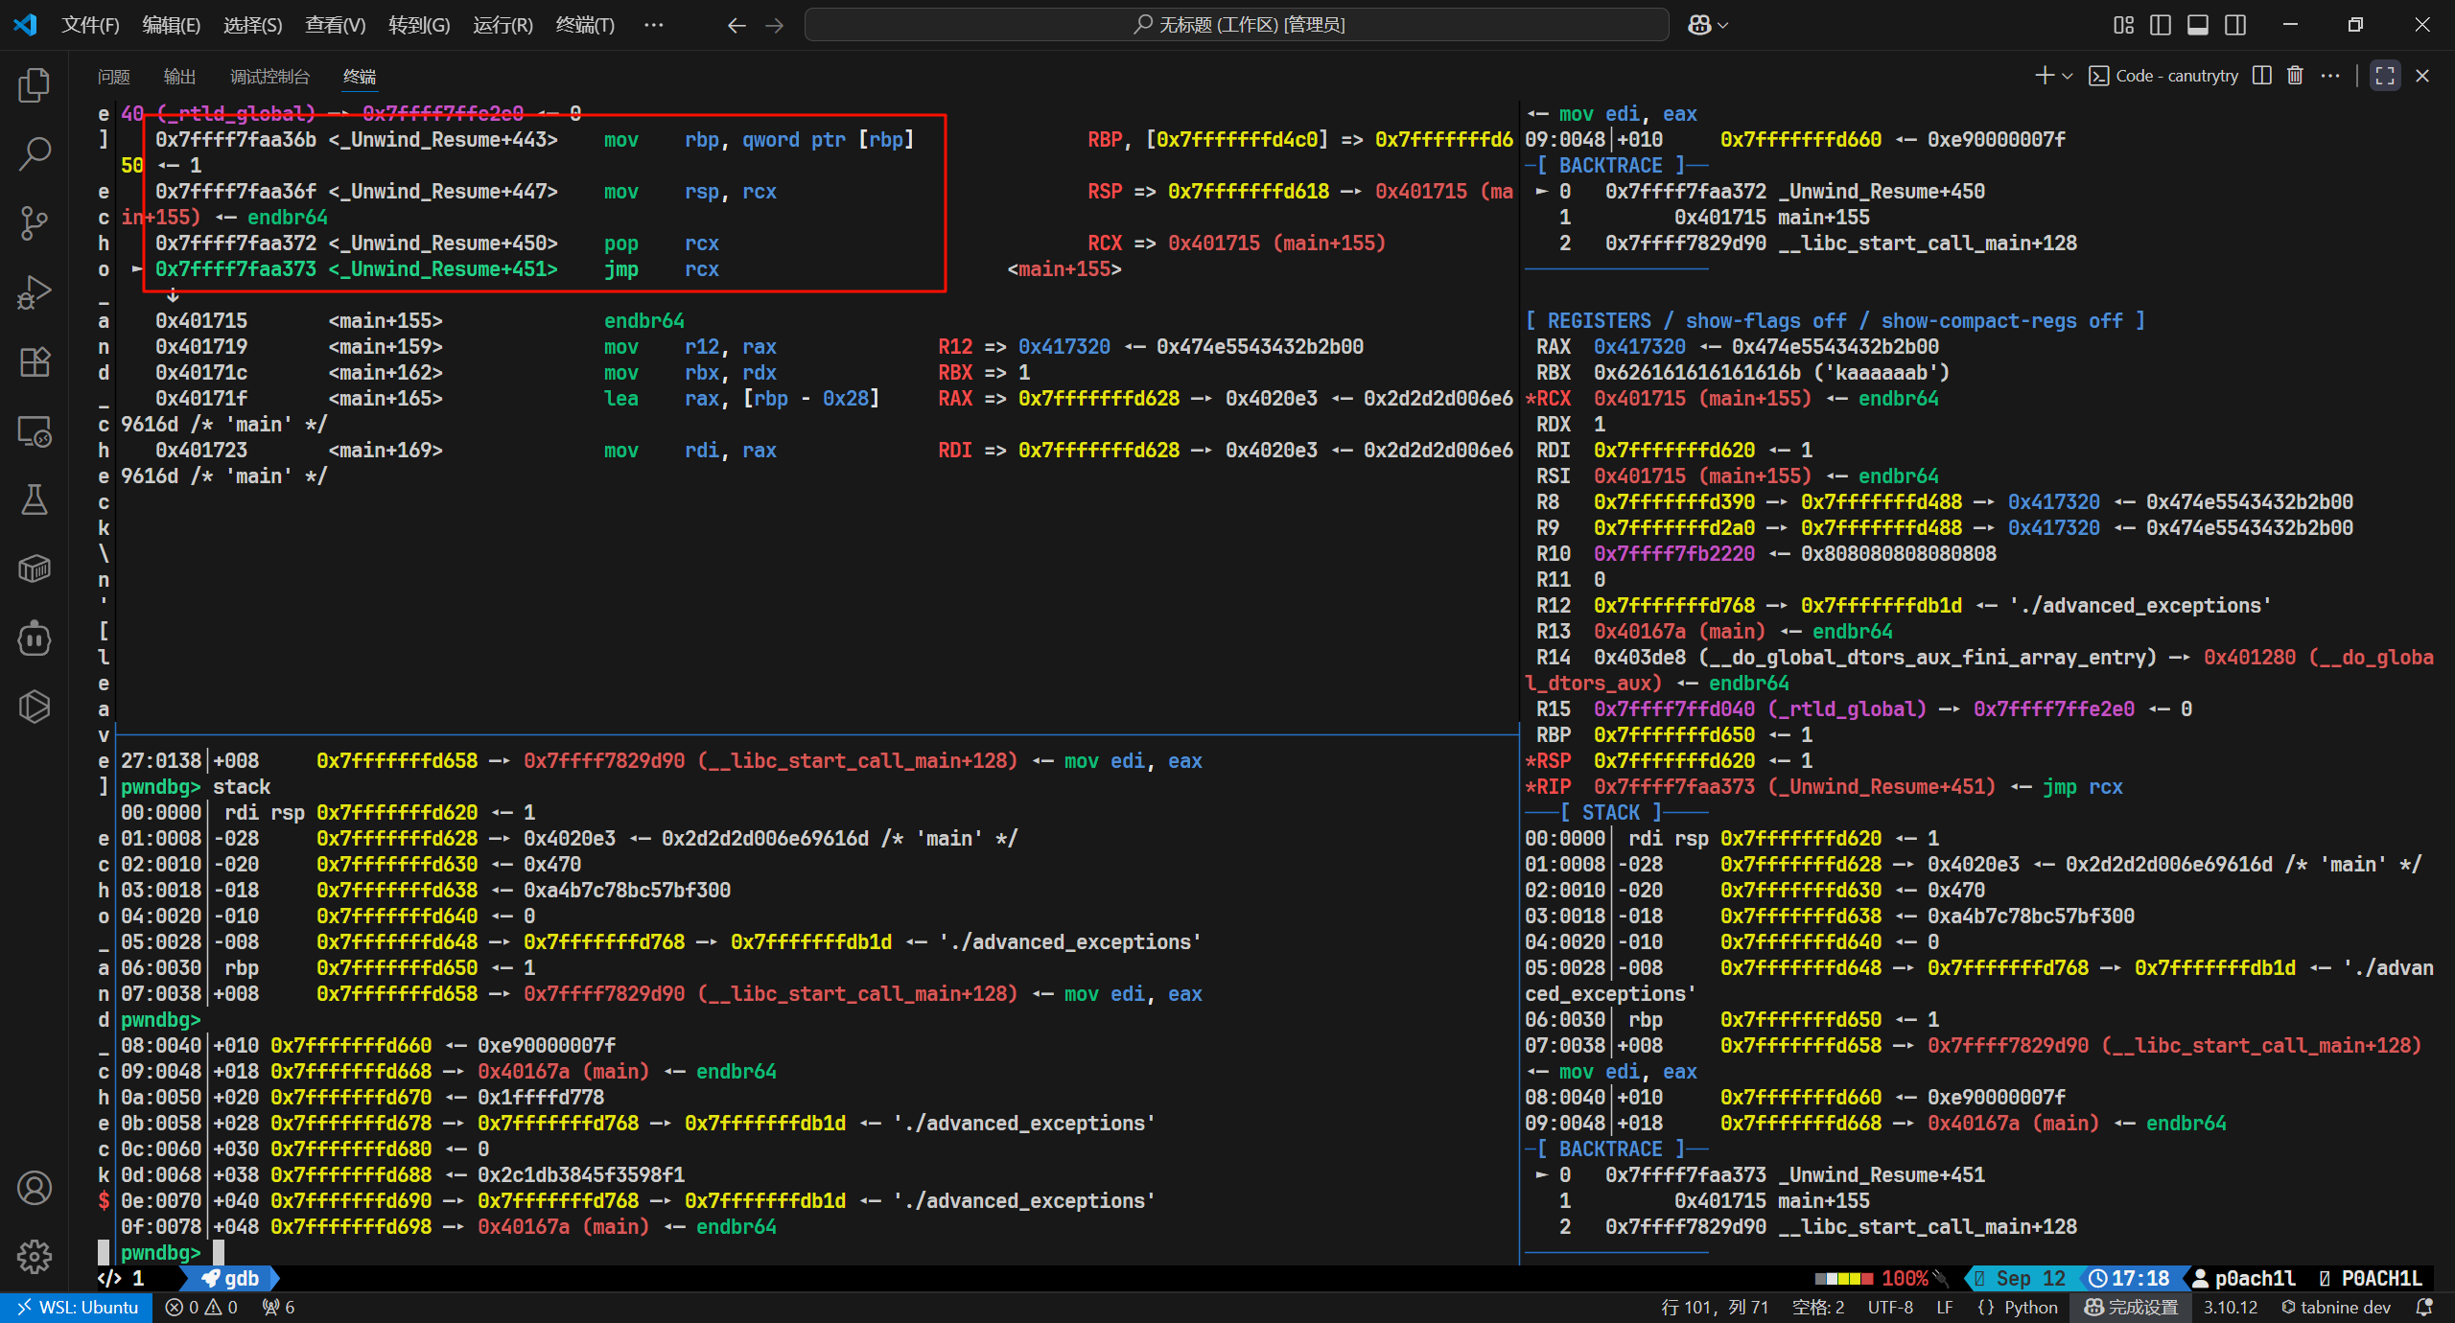Click the WSL: Ubuntu remote indicator
The width and height of the screenshot is (2455, 1323).
pos(77,1307)
